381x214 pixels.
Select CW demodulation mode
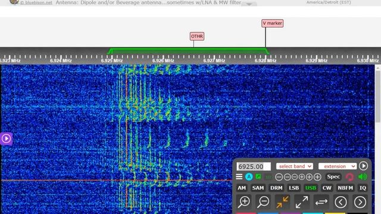pos(327,188)
